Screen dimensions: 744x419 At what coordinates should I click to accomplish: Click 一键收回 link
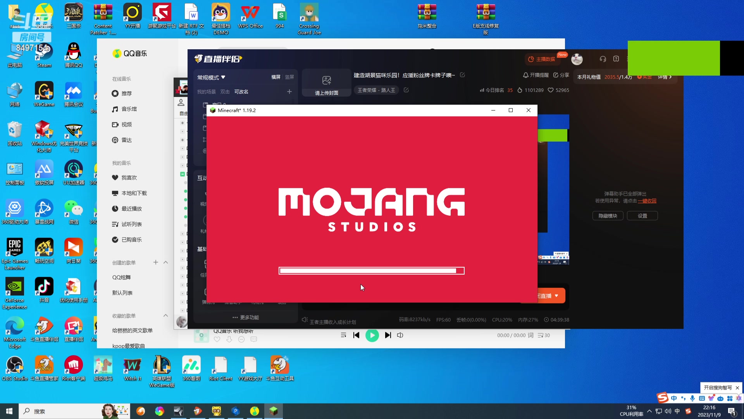(647, 201)
